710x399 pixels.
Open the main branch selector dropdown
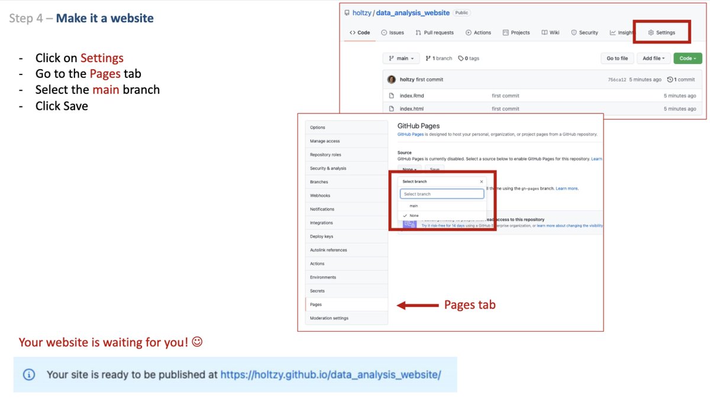click(x=401, y=58)
